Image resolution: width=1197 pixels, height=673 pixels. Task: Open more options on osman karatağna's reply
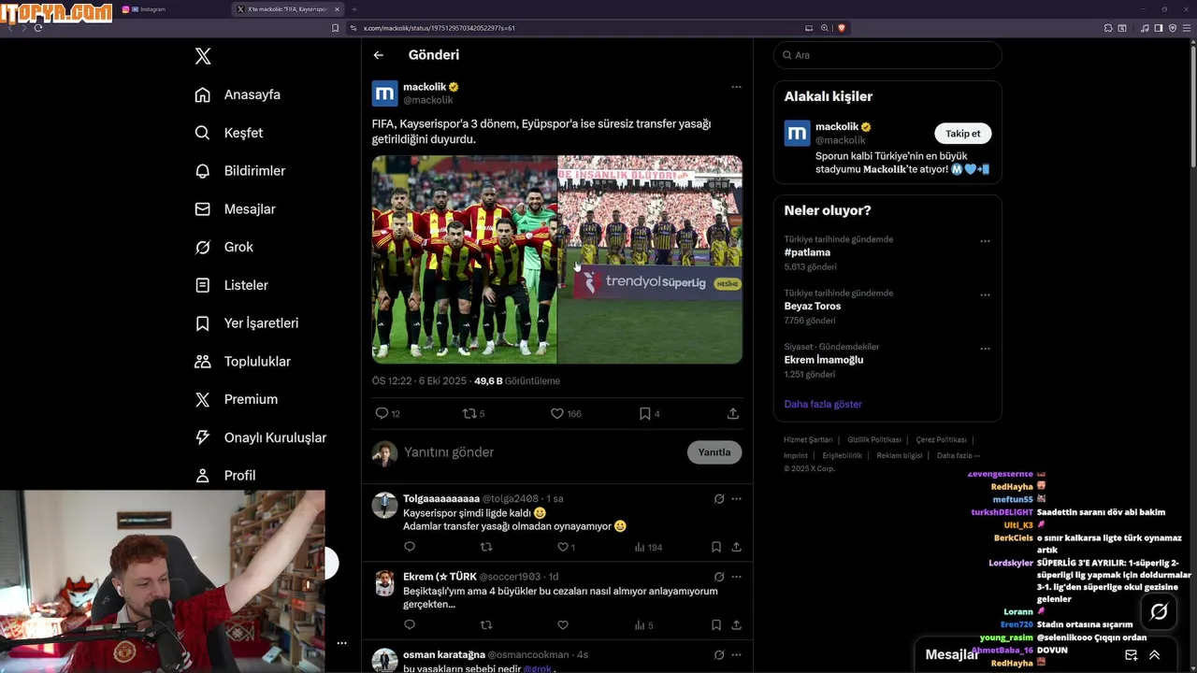[736, 655]
